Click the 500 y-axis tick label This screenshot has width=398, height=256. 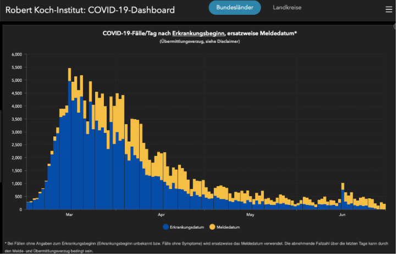pos(19,197)
